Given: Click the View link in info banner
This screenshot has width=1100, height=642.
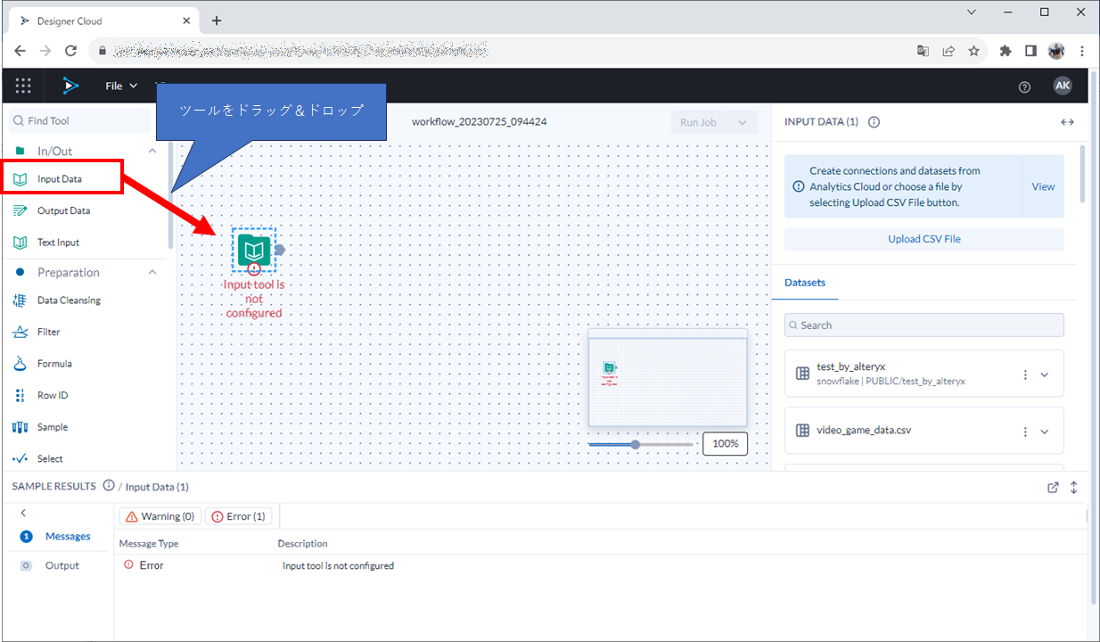Looking at the screenshot, I should tap(1043, 186).
